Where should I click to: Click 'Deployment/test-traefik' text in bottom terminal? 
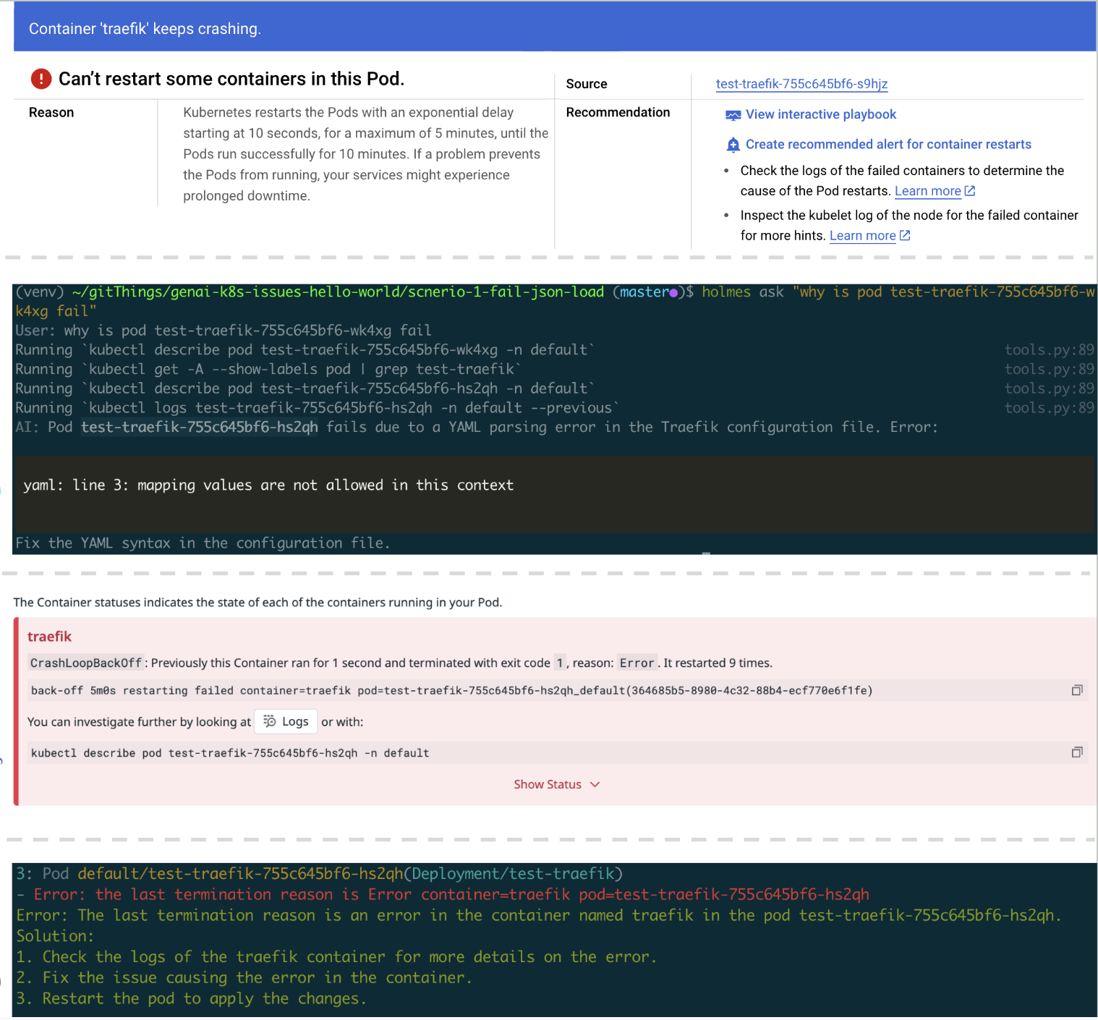(x=514, y=874)
